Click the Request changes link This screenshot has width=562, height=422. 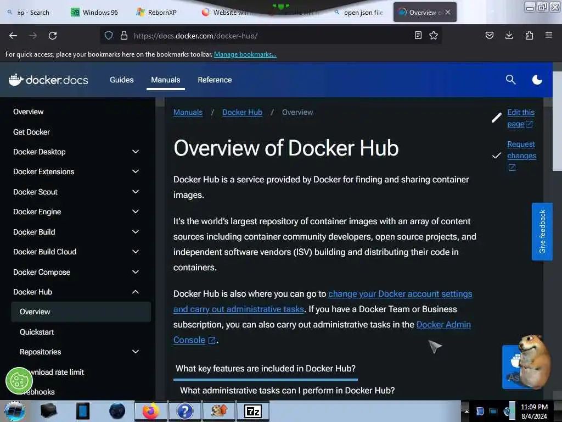coord(521,150)
